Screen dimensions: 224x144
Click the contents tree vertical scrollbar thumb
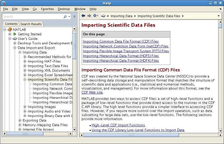tap(74, 46)
